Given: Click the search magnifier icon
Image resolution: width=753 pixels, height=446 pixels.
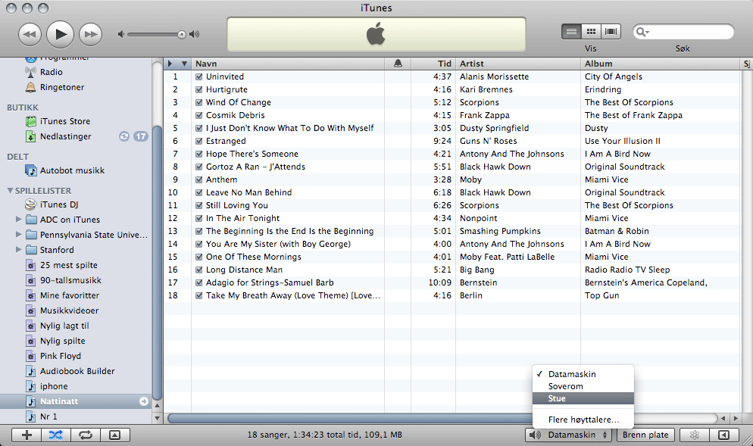Looking at the screenshot, I should (642, 32).
